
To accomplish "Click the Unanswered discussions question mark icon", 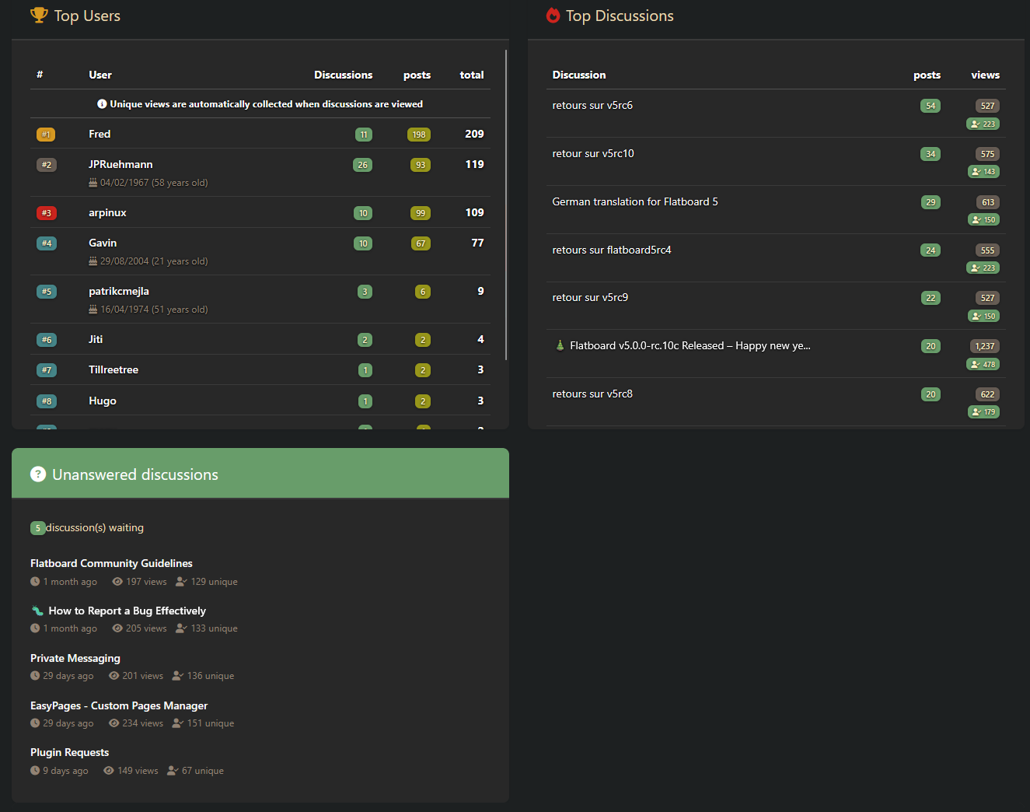I will coord(38,474).
